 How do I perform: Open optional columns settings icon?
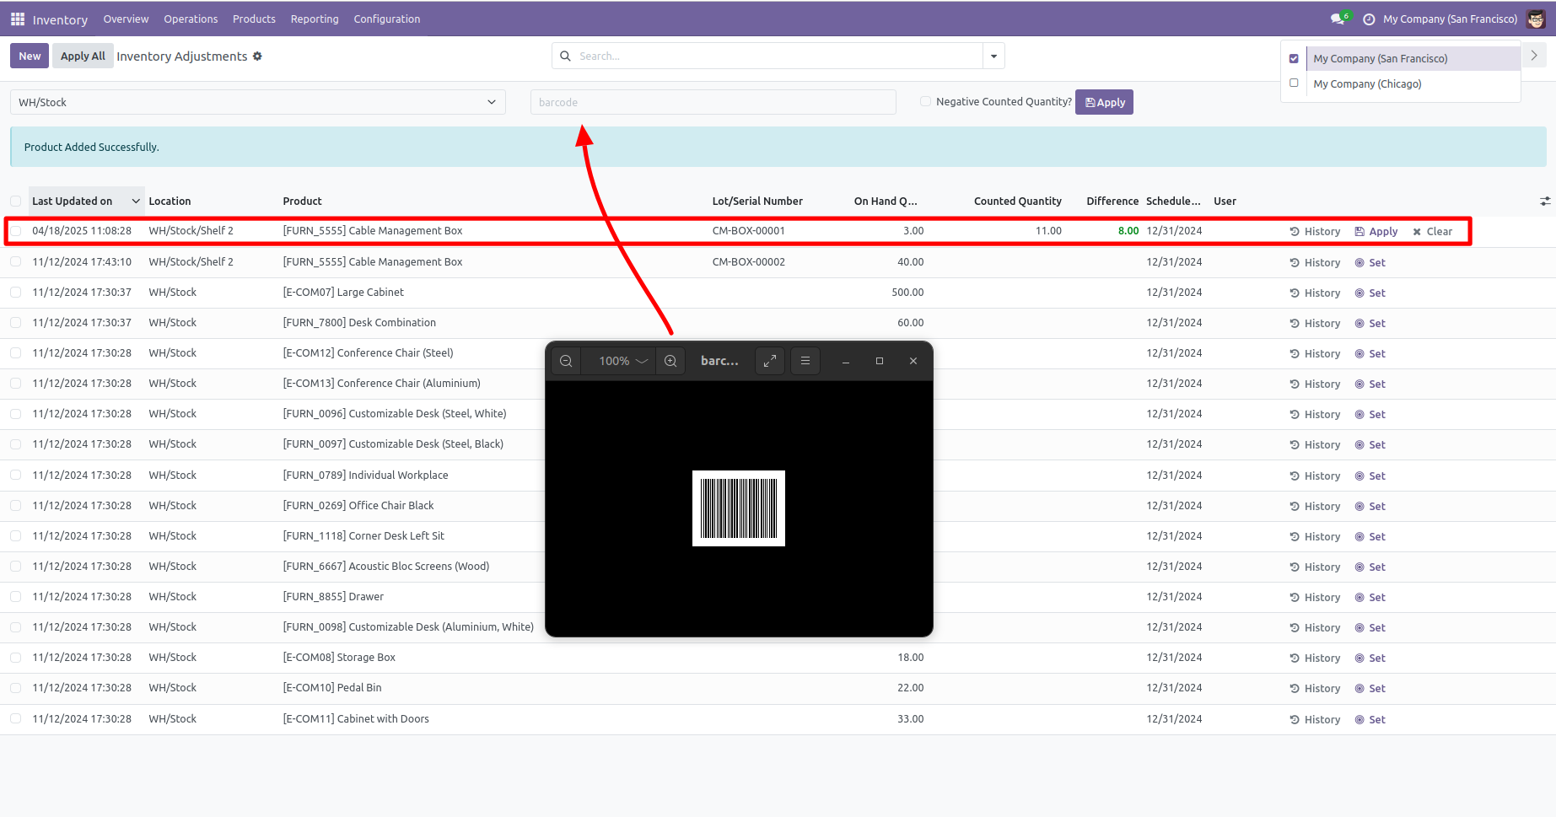(x=1544, y=202)
